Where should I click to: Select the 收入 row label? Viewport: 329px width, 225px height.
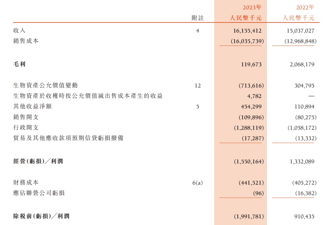coord(19,31)
